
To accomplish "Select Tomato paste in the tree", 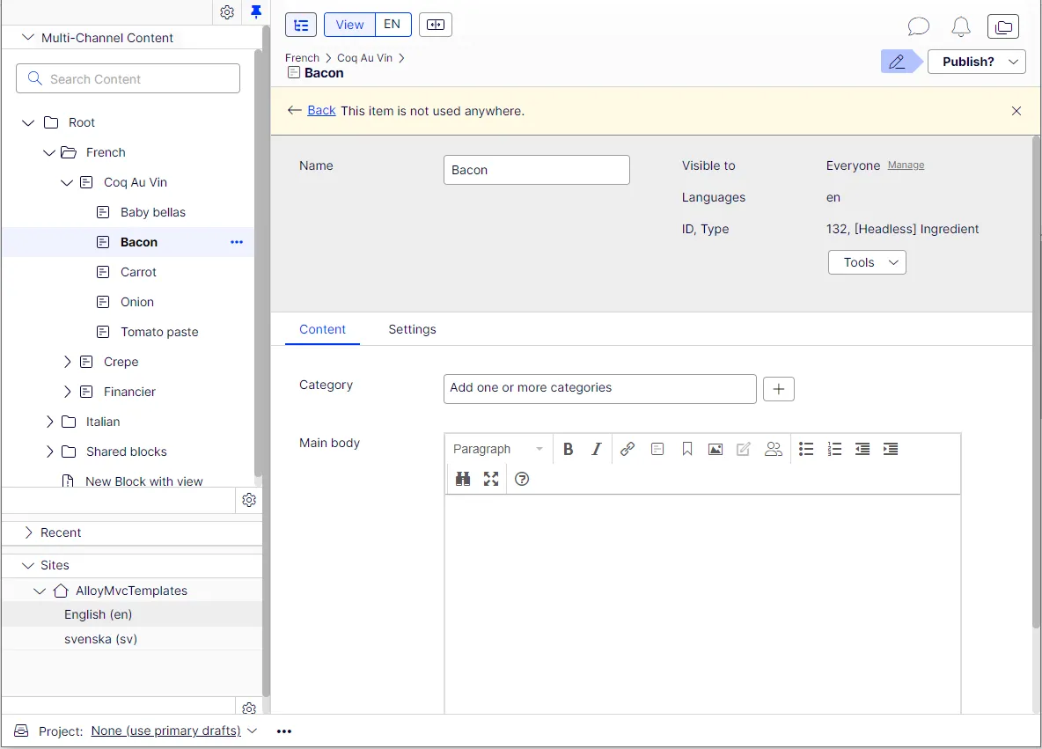I will 159,332.
